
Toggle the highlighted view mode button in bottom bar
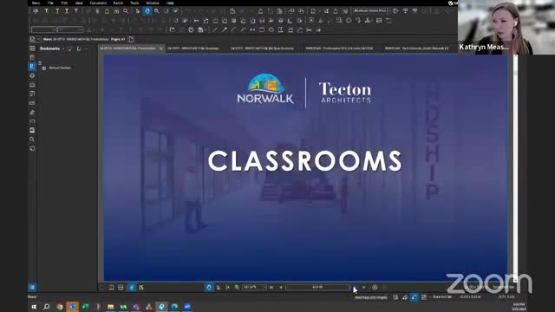click(131, 288)
